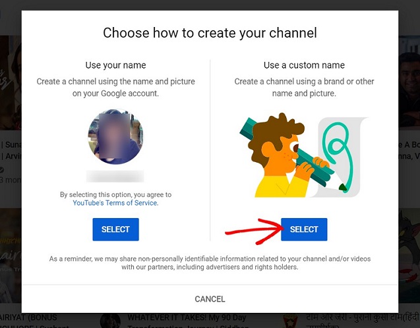Open YouTube's Terms of Service link
420x328 pixels.
coord(115,203)
